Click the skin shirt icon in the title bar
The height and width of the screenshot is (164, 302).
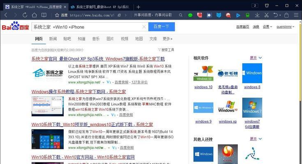click(x=267, y=5)
